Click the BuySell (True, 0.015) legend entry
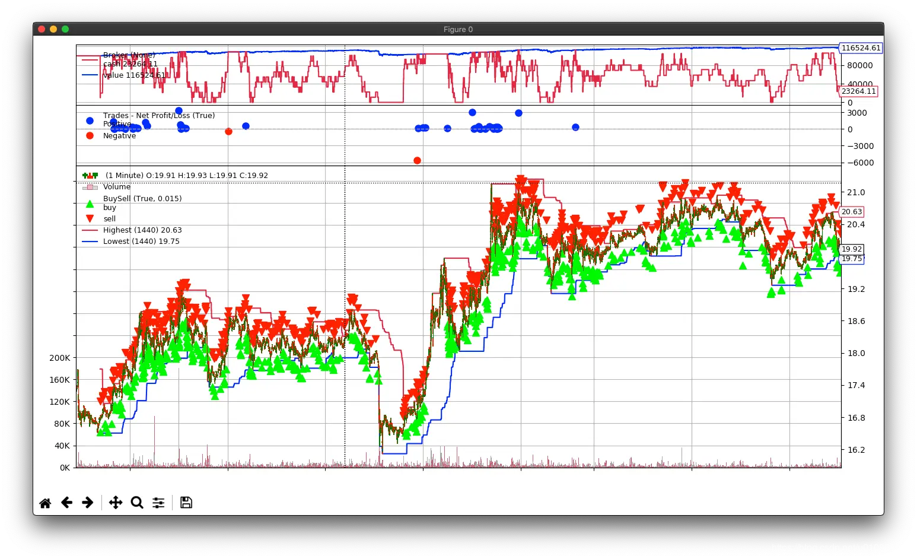The image size is (917, 559). pyautogui.click(x=142, y=199)
